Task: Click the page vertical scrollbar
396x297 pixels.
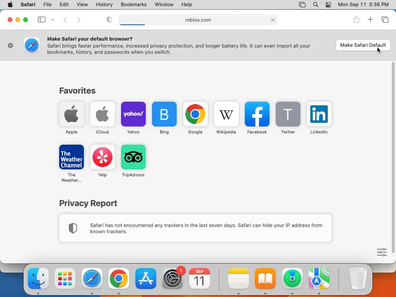Action: (393, 157)
